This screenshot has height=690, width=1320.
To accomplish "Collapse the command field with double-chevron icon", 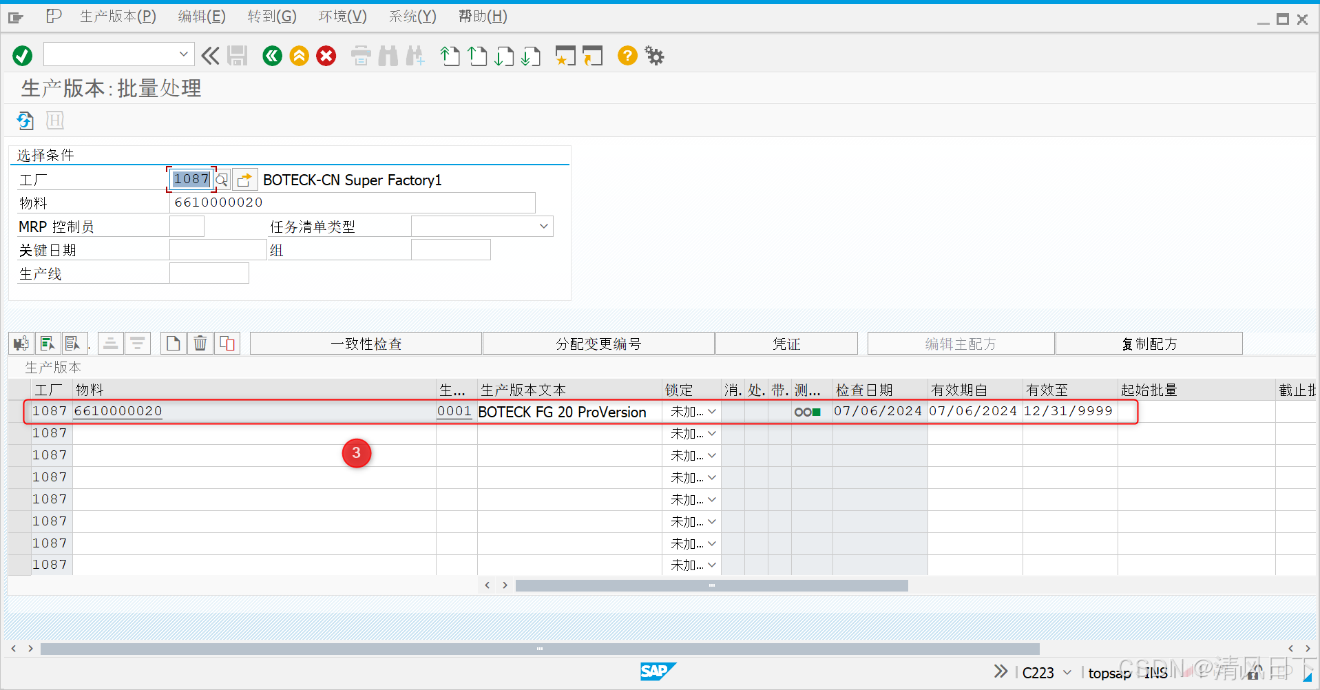I will coord(211,56).
